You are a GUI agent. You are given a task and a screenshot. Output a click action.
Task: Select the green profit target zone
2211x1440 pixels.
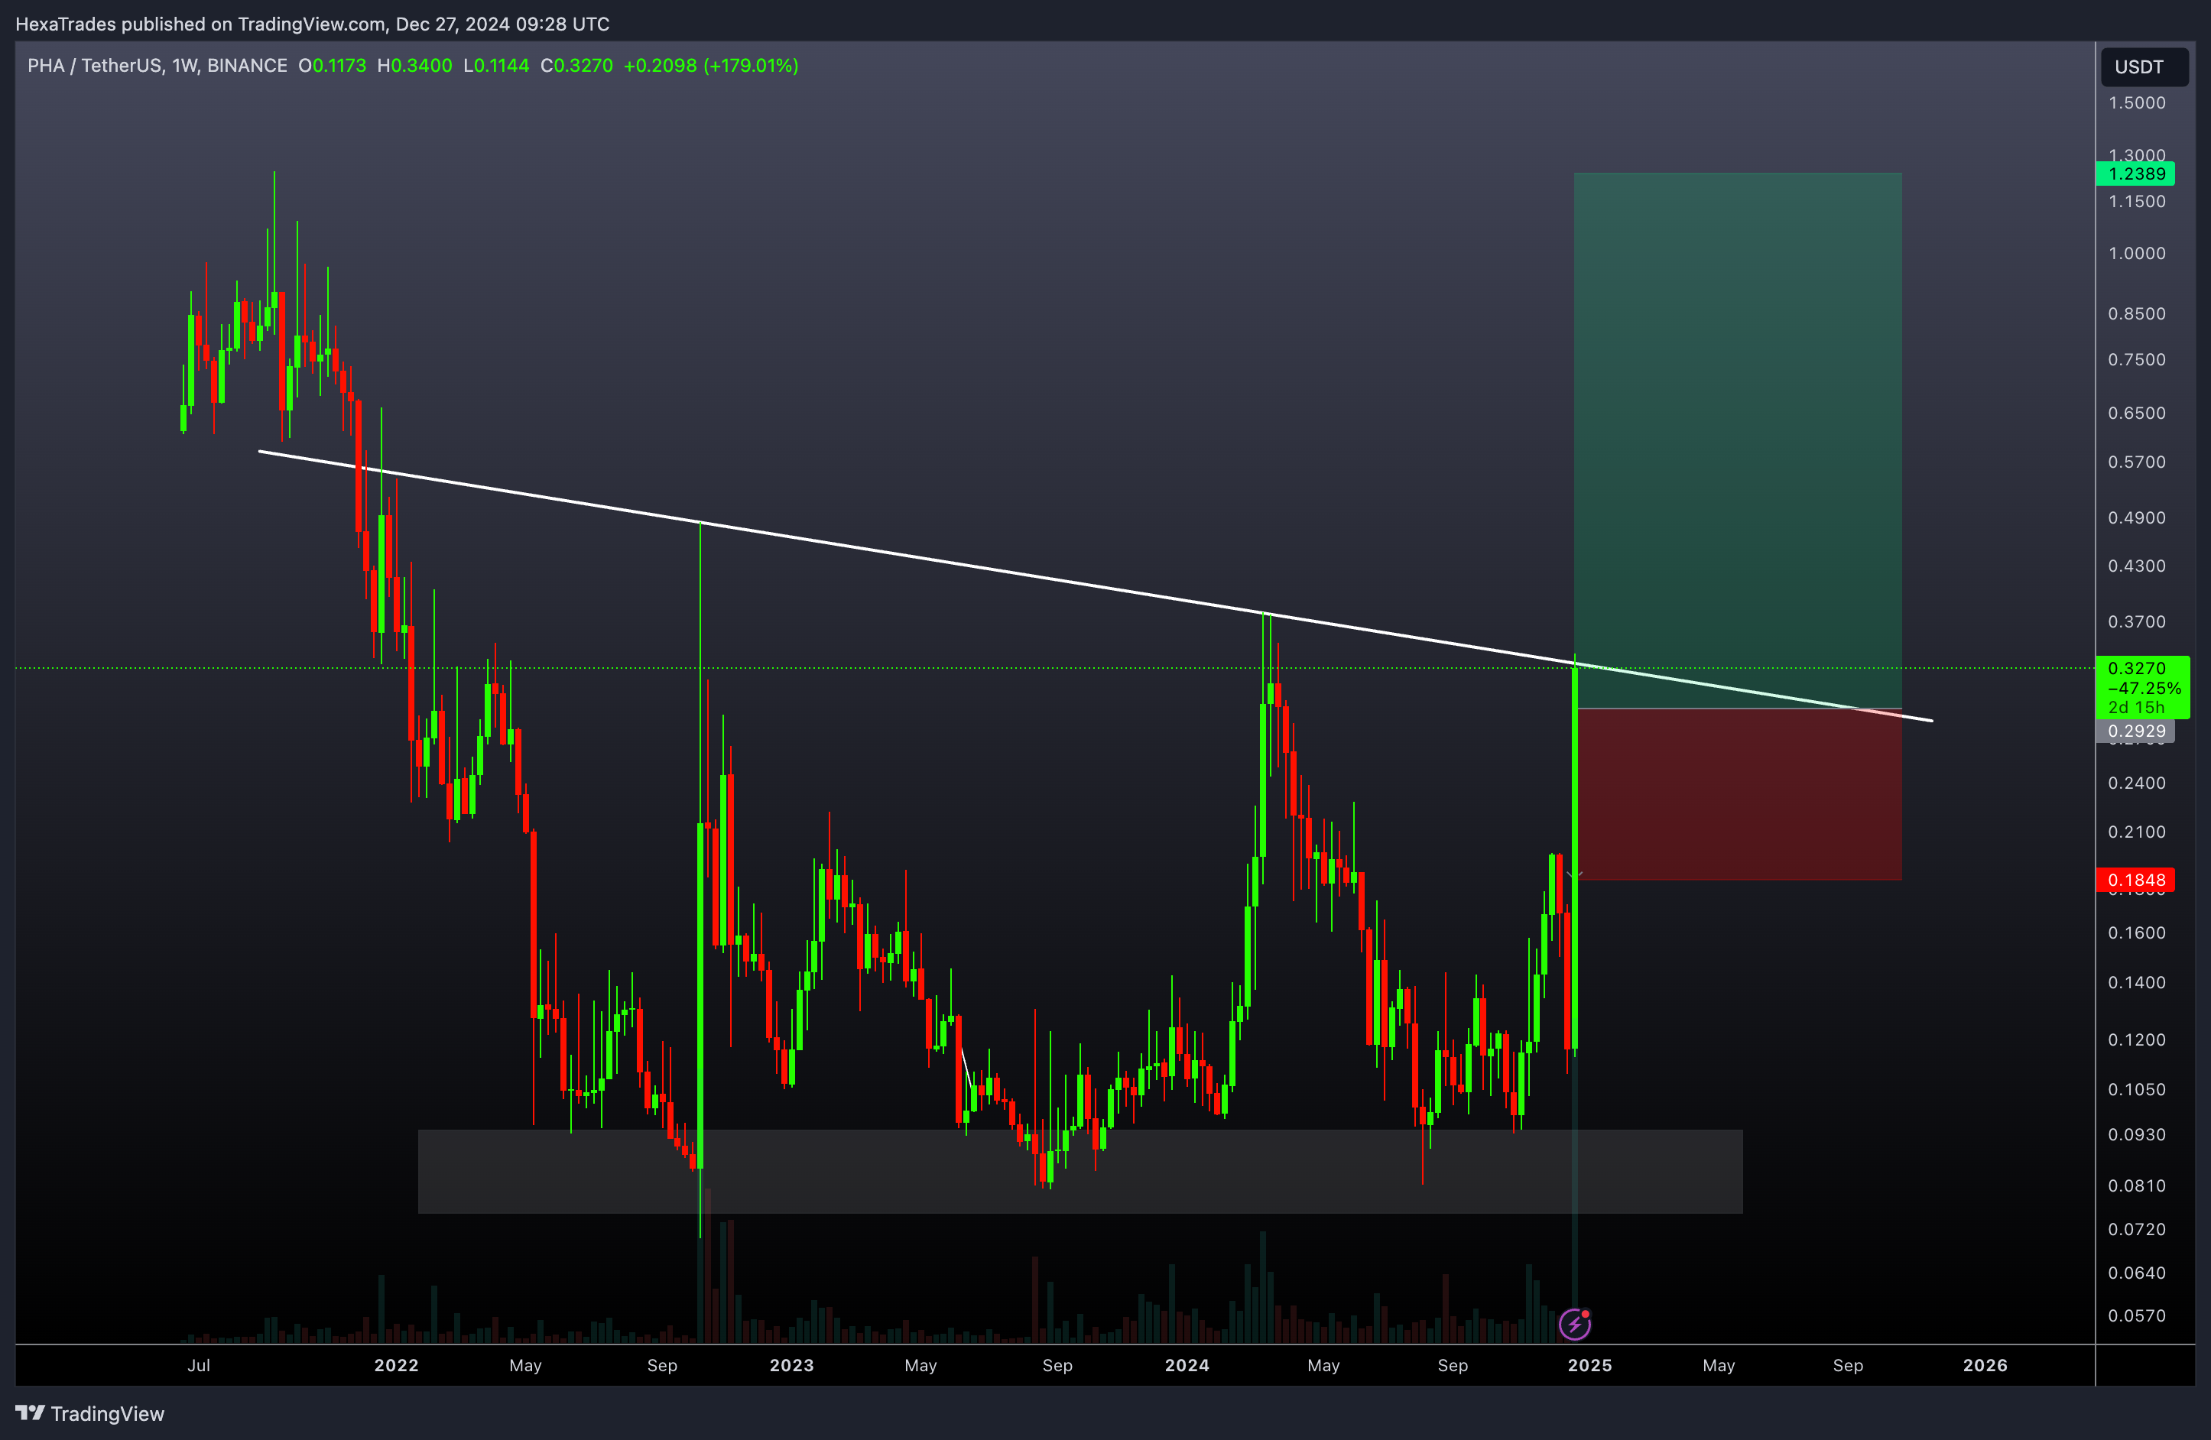(1737, 440)
